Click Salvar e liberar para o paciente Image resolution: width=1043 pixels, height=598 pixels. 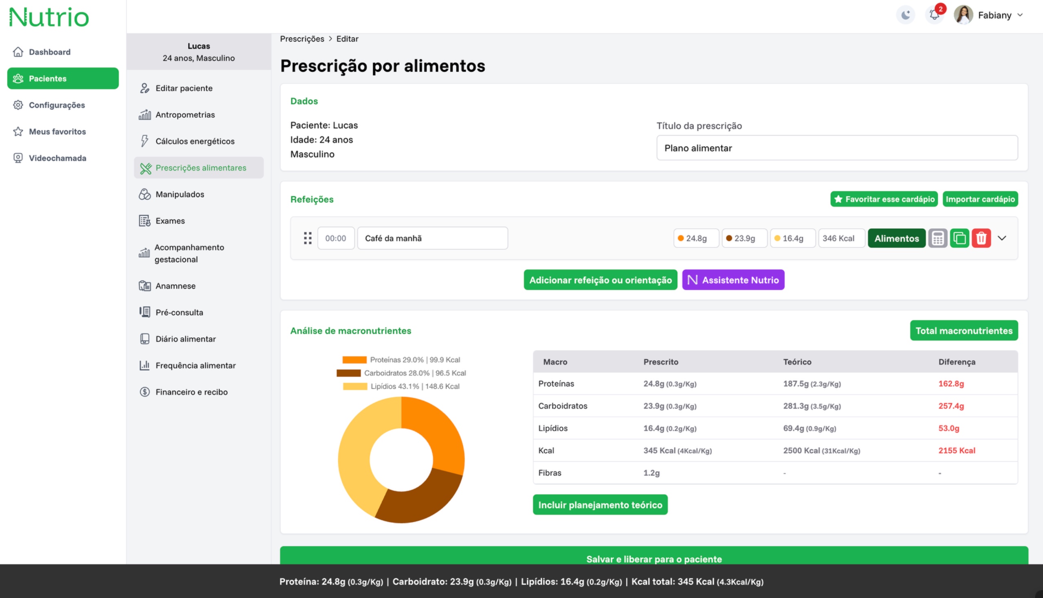654,559
